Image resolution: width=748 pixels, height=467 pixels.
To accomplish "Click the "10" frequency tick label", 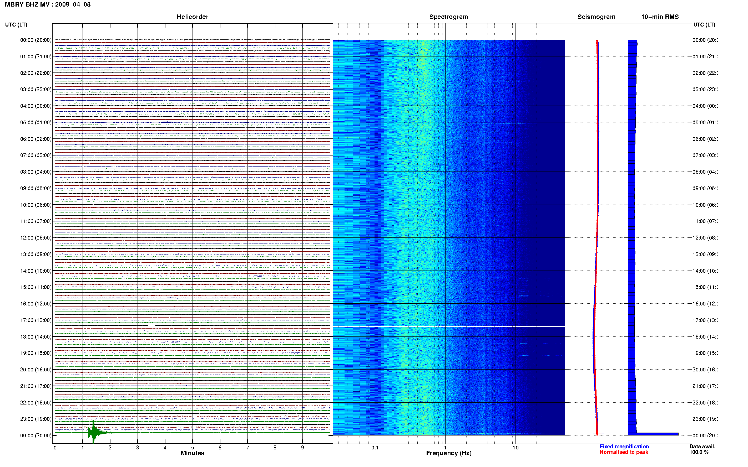I will [515, 448].
